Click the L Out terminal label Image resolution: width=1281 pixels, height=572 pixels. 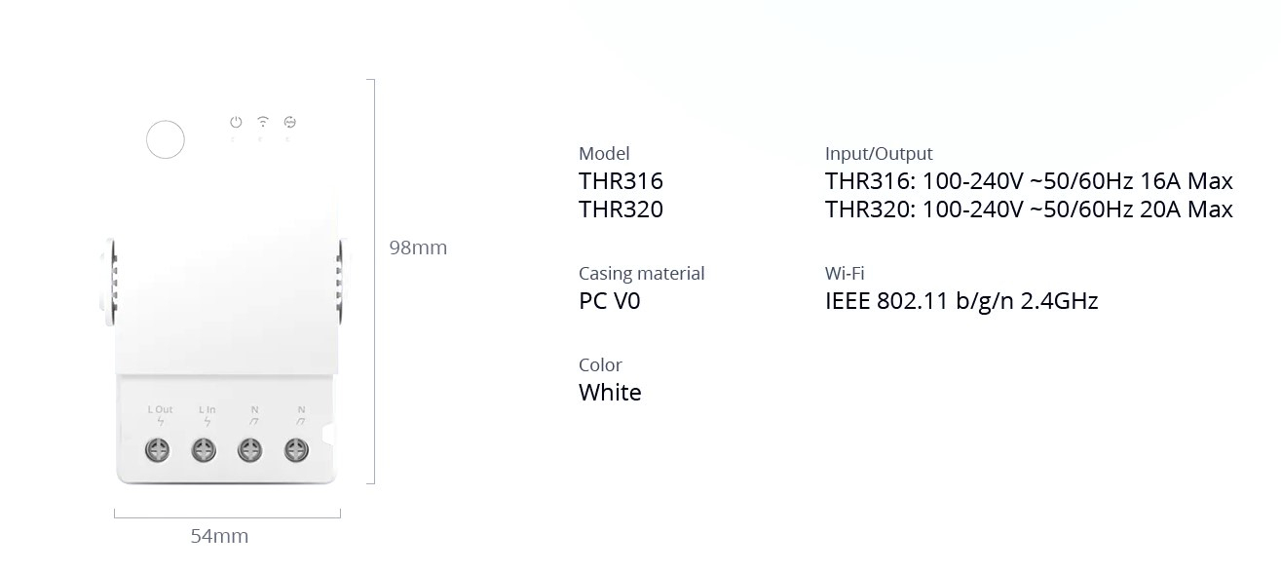coord(161,410)
